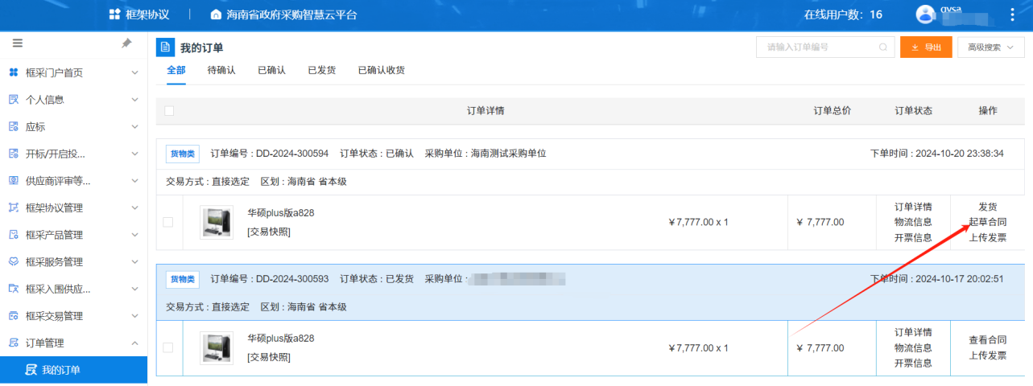Image resolution: width=1033 pixels, height=386 pixels.
Task: Click product name 华硕plus版a828 in order DD-2024-300594
Action: pyautogui.click(x=281, y=213)
